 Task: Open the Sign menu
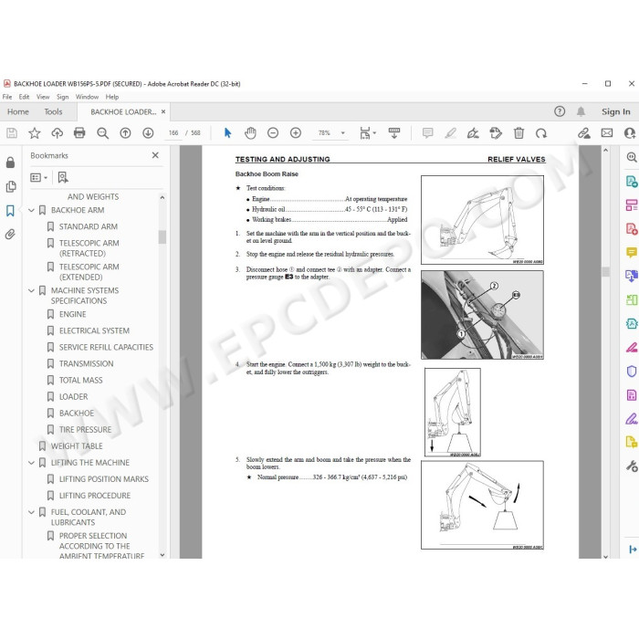(62, 97)
